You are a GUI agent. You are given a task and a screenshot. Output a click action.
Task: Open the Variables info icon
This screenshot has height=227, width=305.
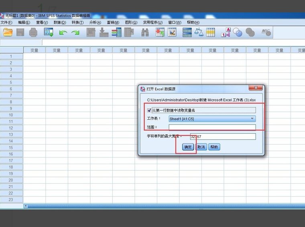[x=116, y=32]
